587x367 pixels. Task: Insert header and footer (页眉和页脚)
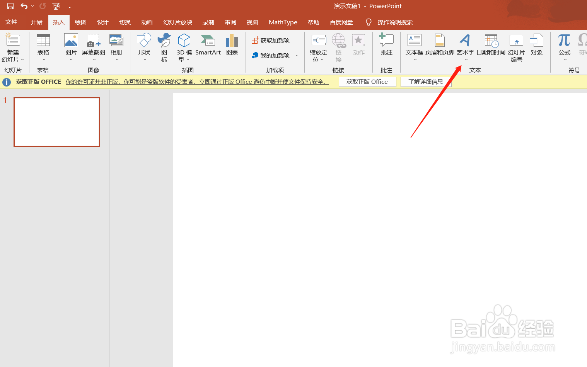click(440, 45)
